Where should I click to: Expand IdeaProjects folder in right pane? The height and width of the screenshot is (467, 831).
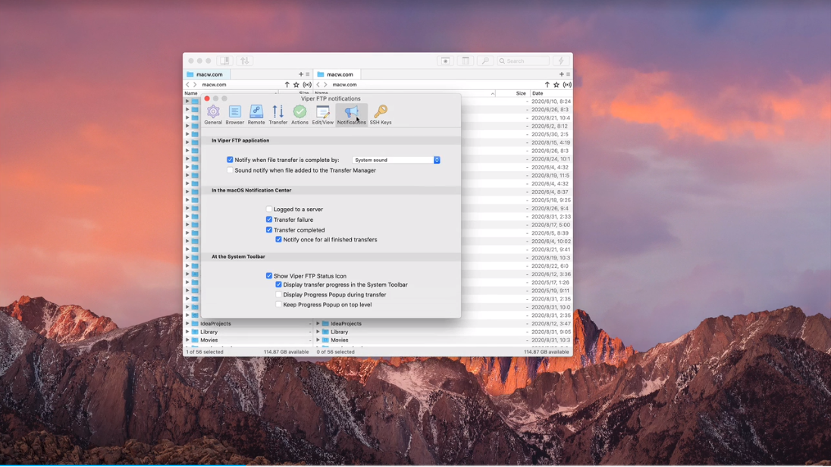coord(318,323)
